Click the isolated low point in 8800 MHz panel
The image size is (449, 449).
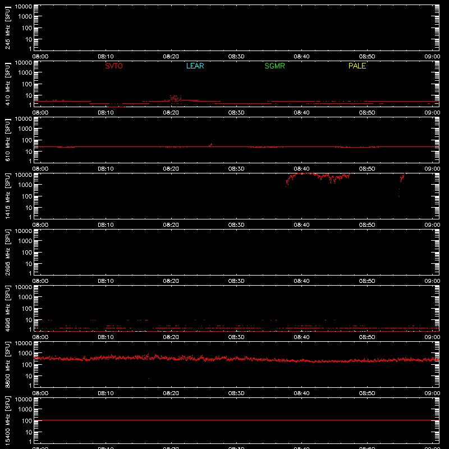[148, 378]
